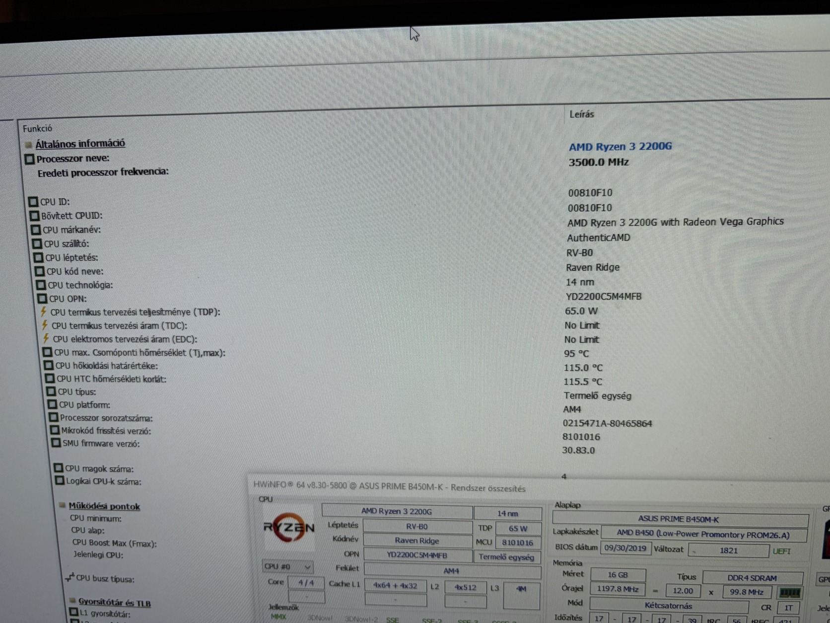Select the DDR4 SDRAM memory type field
The width and height of the screenshot is (830, 623).
coord(752,577)
